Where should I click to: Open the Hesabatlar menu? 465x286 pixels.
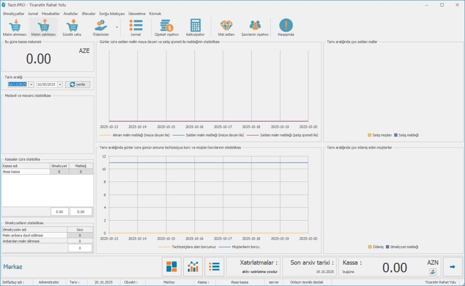coord(51,13)
